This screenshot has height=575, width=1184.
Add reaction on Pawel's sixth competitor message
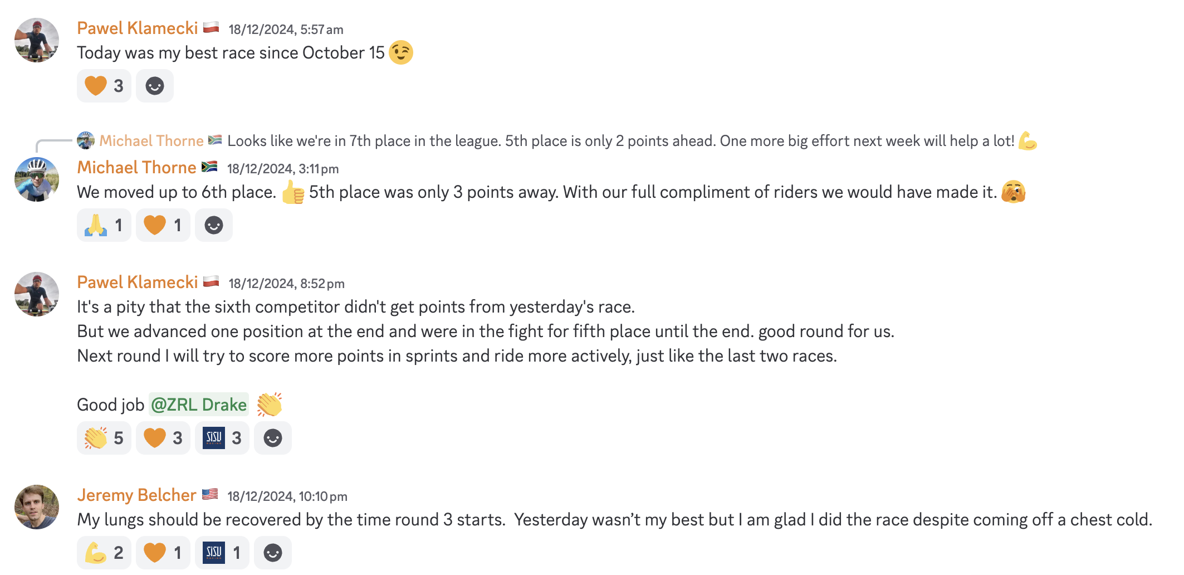pos(273,438)
